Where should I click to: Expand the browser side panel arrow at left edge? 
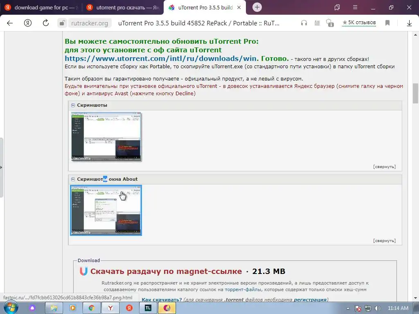[x=1, y=167]
